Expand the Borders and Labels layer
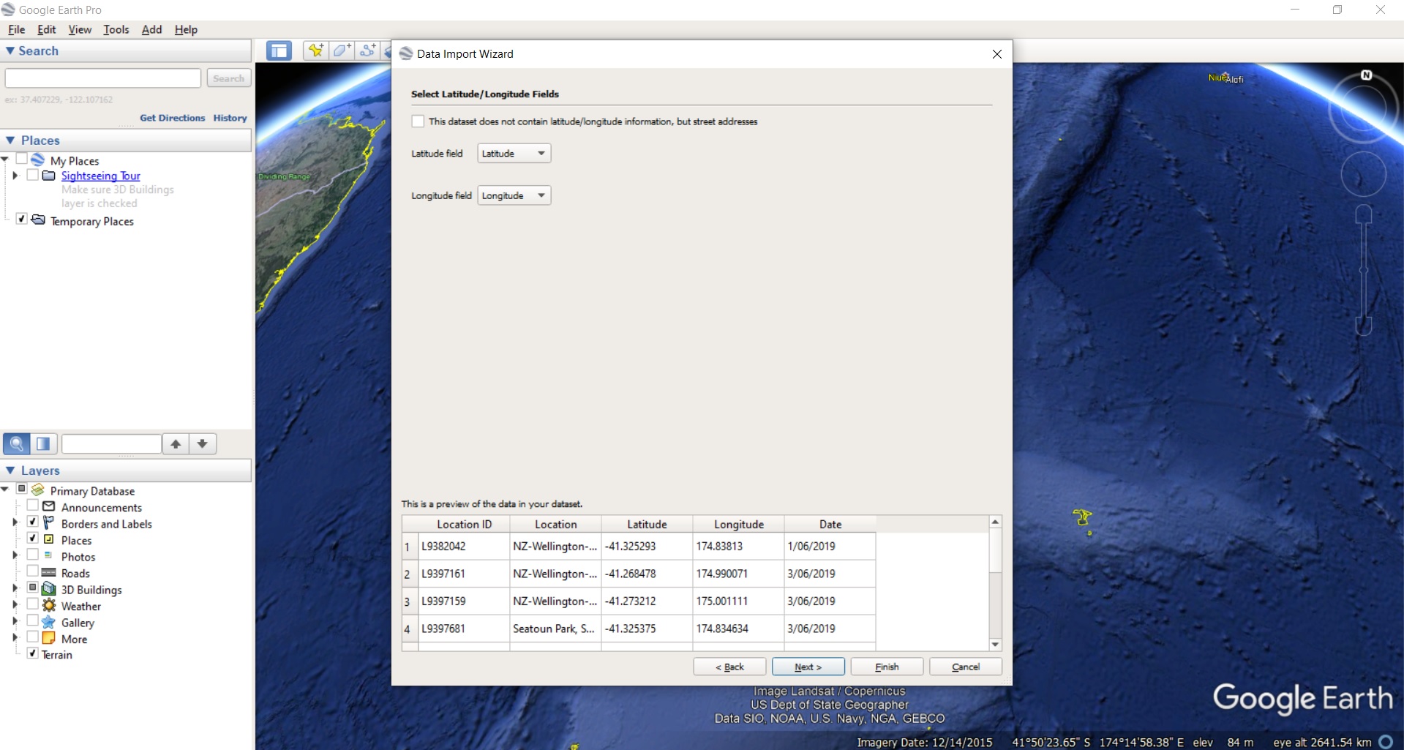 15,522
